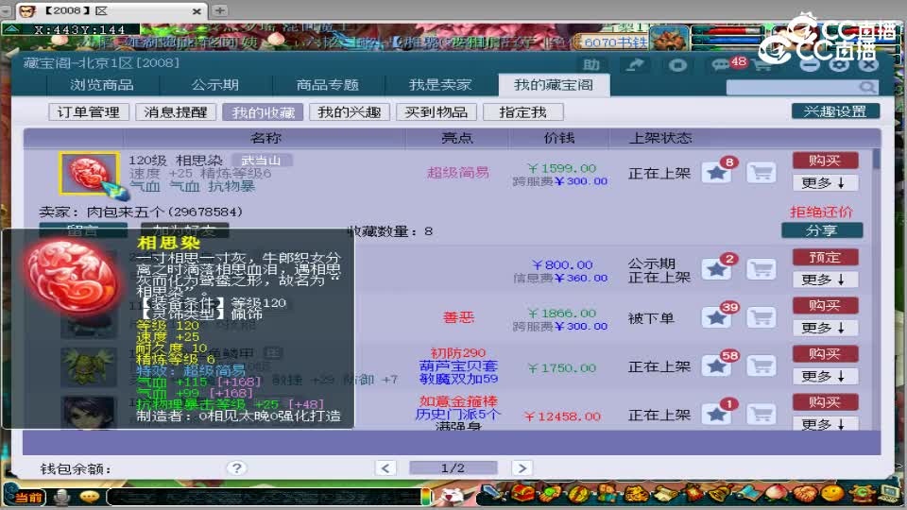Go to the next page arrow
The image size is (907, 510).
(522, 467)
